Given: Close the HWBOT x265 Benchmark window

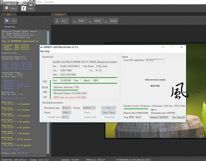Looking at the screenshot, I should pos(181,47).
